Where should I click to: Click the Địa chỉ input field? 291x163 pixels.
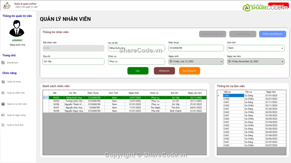pos(74,62)
